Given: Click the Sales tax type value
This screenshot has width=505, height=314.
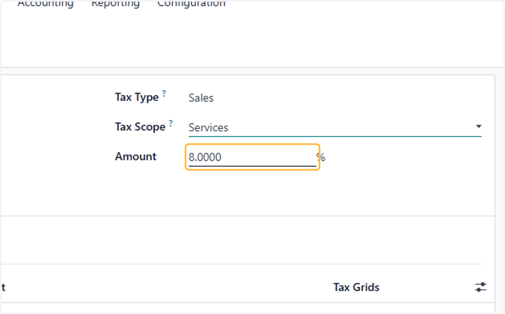Looking at the screenshot, I should click(201, 98).
